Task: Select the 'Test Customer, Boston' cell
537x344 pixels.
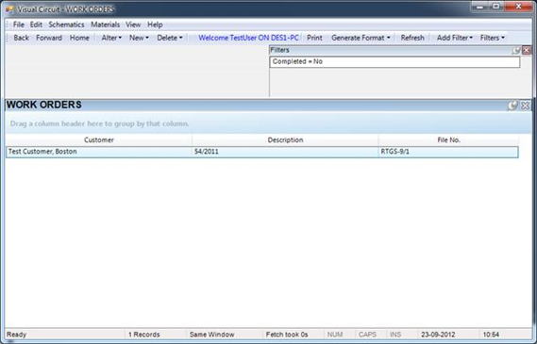Action: [x=99, y=152]
